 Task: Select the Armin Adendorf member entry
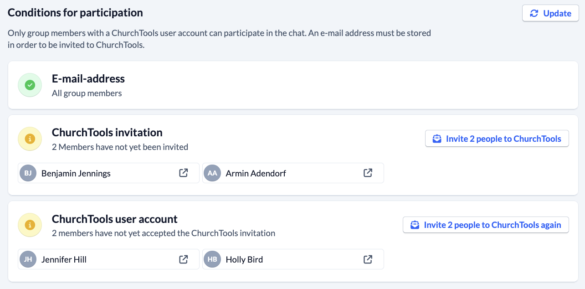tap(293, 173)
